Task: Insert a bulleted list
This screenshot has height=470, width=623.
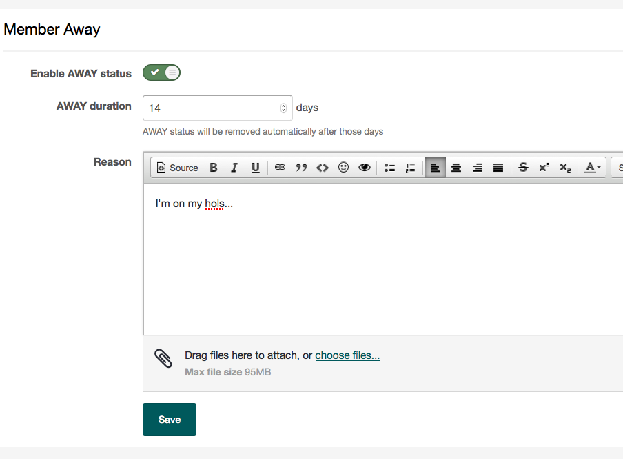Action: coord(389,168)
